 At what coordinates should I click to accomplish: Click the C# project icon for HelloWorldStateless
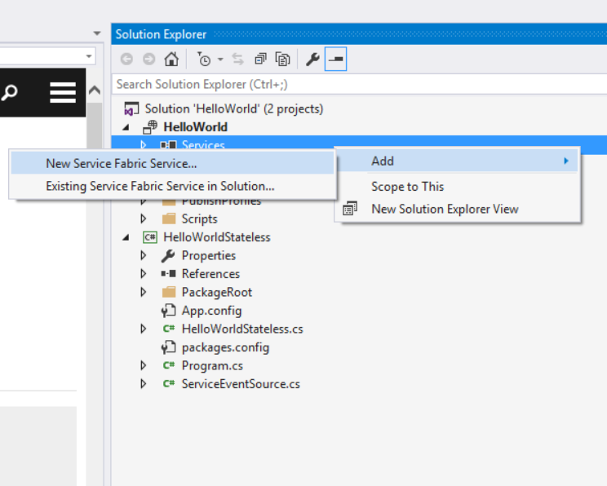pyautogui.click(x=150, y=237)
